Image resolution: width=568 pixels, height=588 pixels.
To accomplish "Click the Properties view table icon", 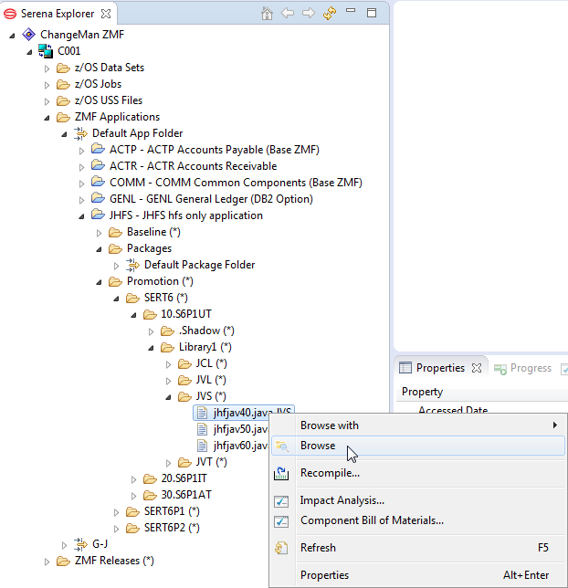I will (405, 368).
